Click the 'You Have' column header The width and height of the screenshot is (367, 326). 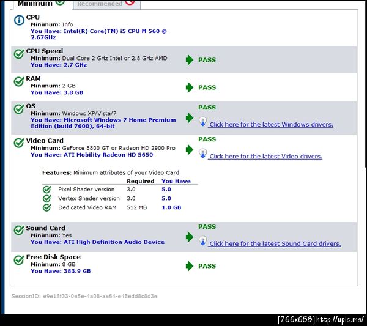coord(176,182)
